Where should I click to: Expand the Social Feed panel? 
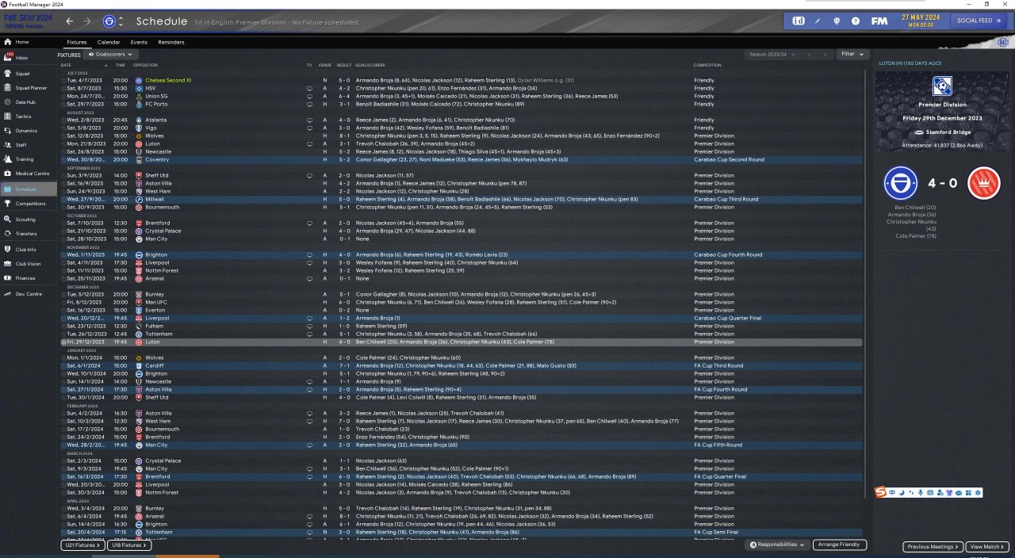979,21
